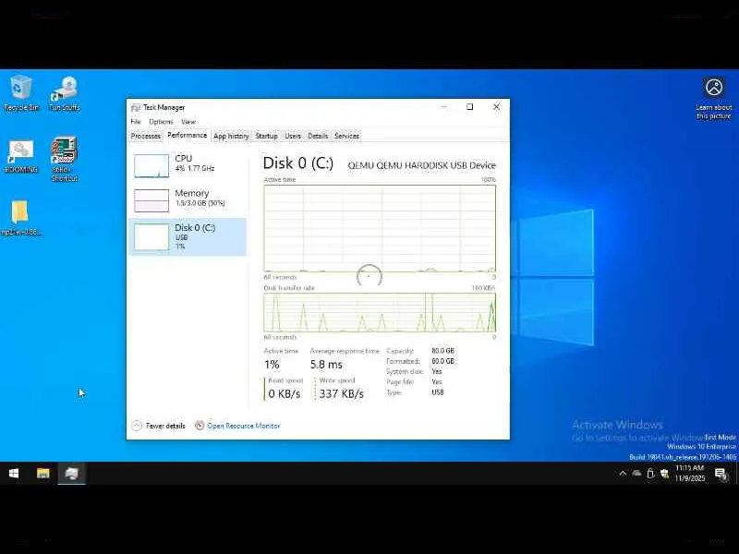Open the File menu in Task Manager

pyautogui.click(x=136, y=122)
